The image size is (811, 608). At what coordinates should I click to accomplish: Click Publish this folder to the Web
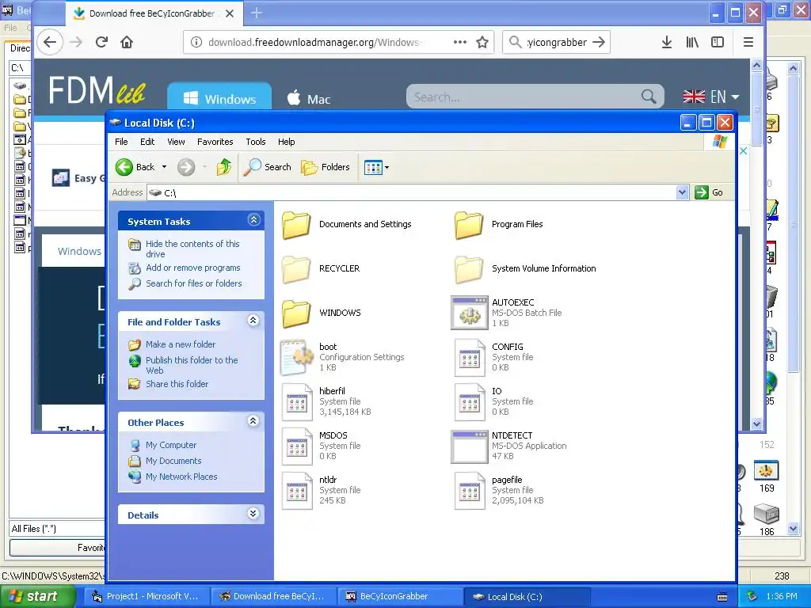(x=192, y=365)
